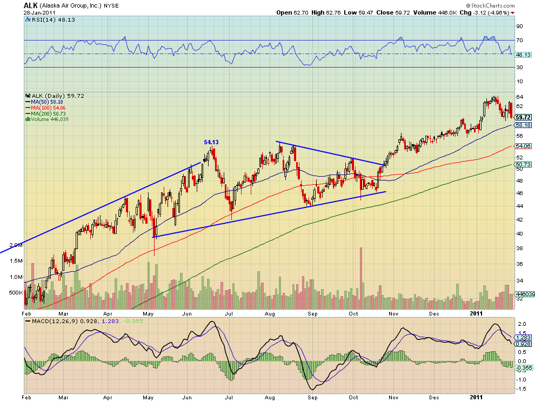
Task: Click the Volume 446.0K value in header
Action: coord(435,12)
